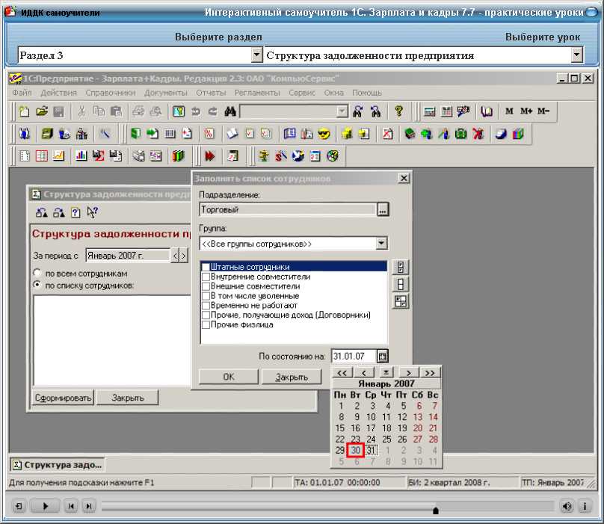Image resolution: width=604 pixels, height=524 pixels.
Task: Click the Сформировать button
Action: (x=64, y=398)
